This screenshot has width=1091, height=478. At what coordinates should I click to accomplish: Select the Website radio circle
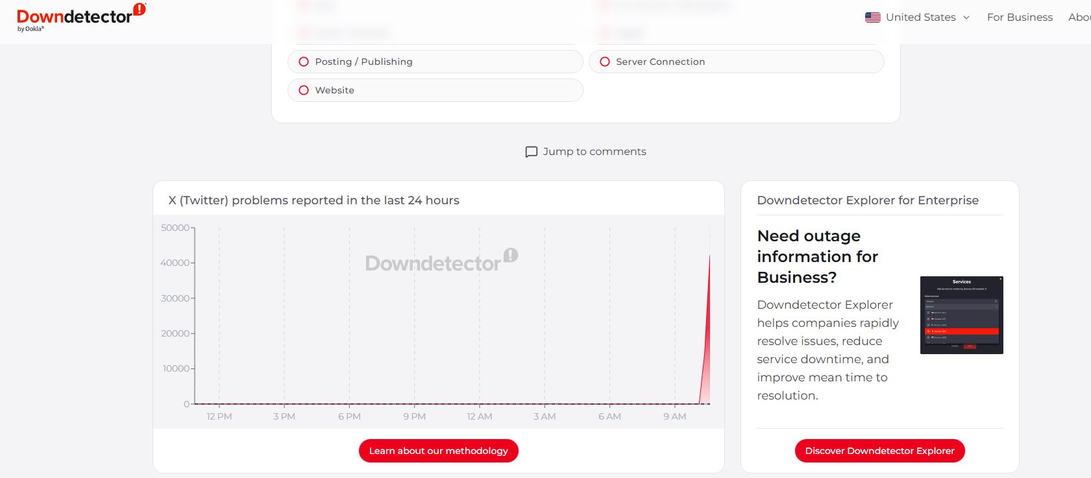304,90
